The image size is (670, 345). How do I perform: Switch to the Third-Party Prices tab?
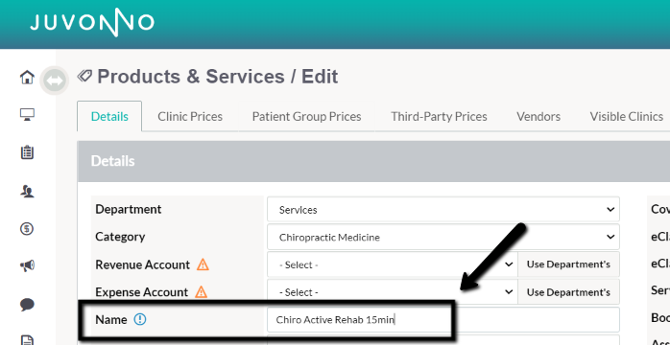pyautogui.click(x=439, y=116)
